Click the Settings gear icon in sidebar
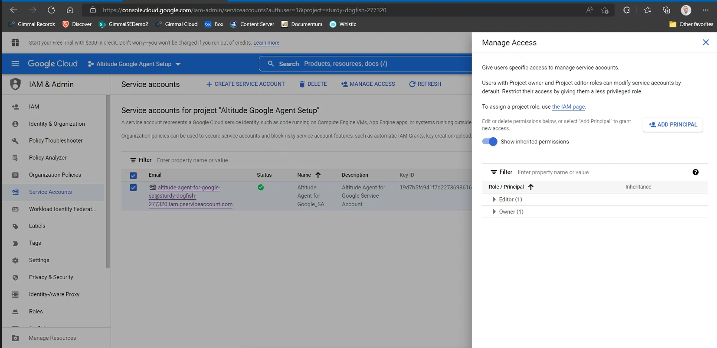The width and height of the screenshot is (717, 348). point(15,260)
